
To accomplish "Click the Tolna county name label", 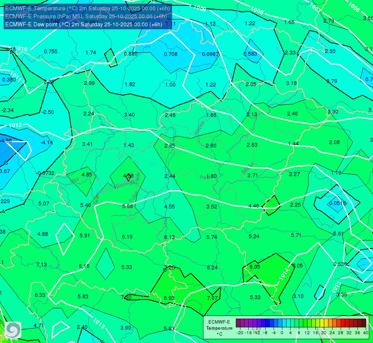I will 133,197.
